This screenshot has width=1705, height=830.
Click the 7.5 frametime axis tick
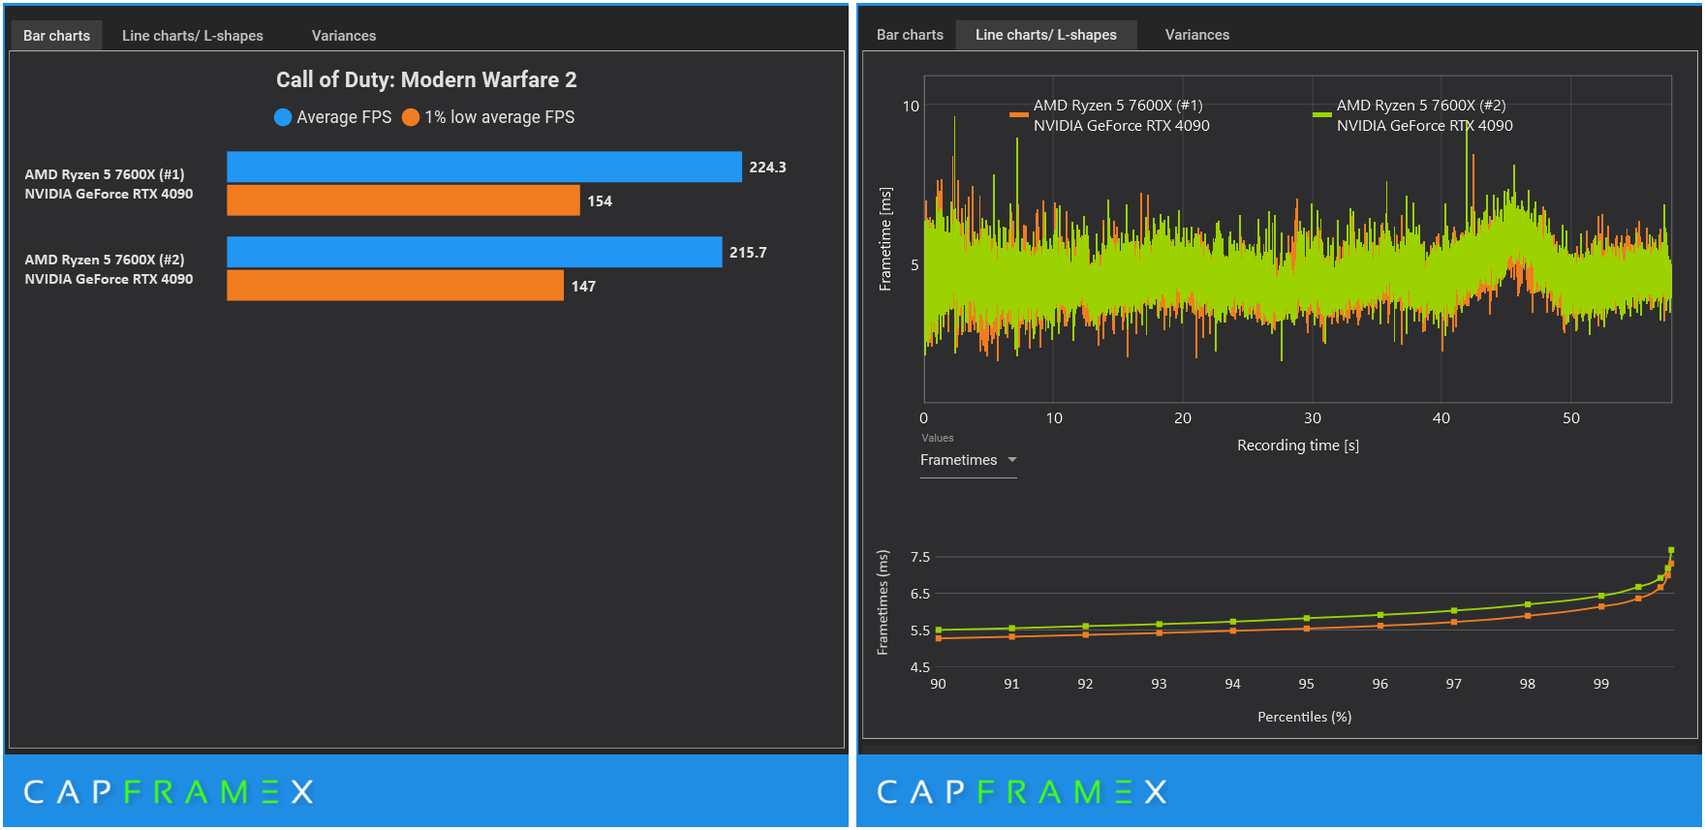click(x=919, y=557)
